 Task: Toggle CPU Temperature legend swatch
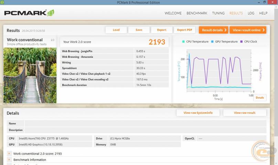pos(183,42)
